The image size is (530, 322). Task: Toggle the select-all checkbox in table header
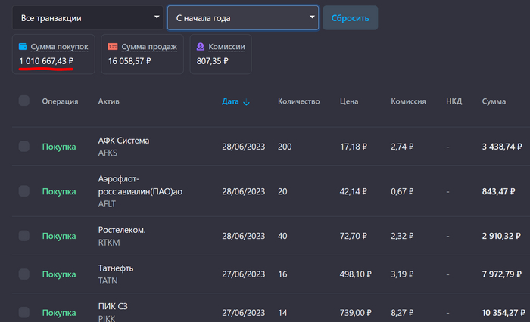24,101
